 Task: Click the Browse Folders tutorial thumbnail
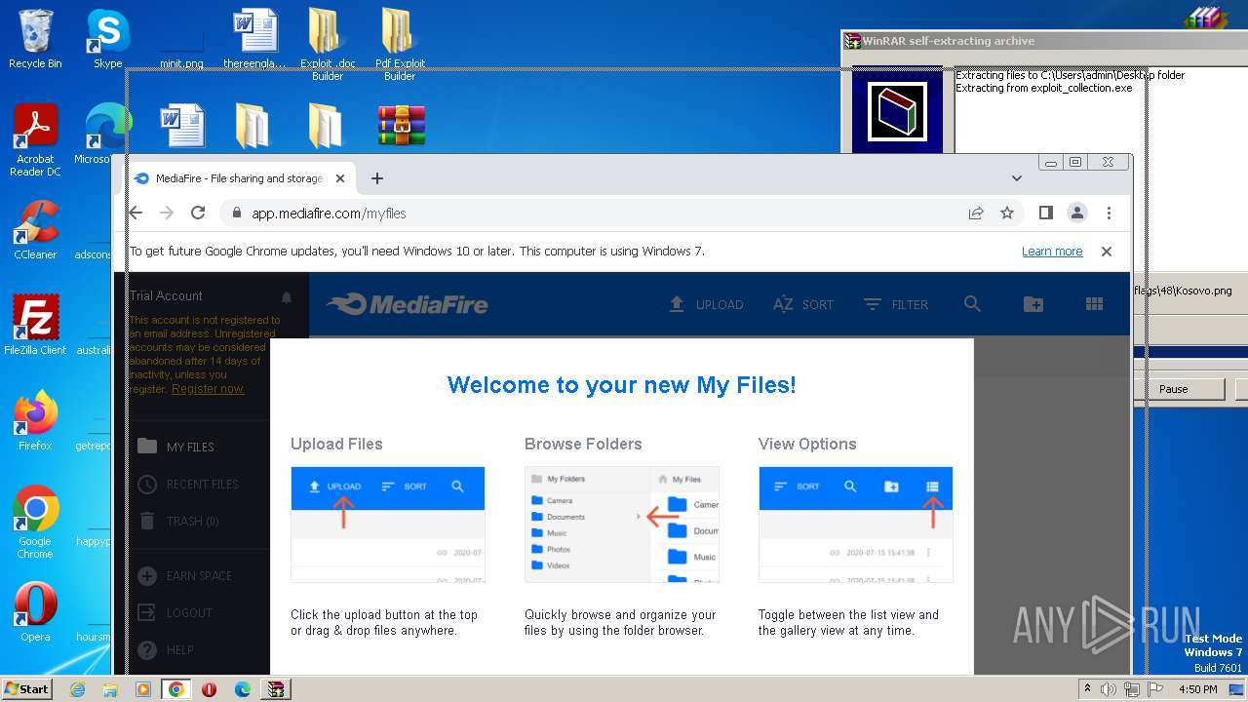point(622,525)
